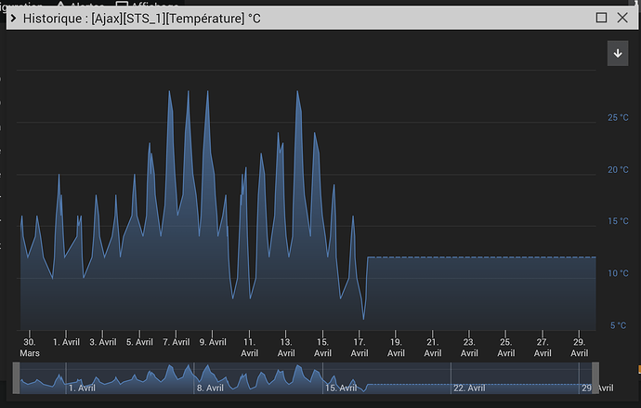Screen dimensions: 641x408
Task: Expand the chevron beside the Historique title
Action: pyautogui.click(x=13, y=18)
